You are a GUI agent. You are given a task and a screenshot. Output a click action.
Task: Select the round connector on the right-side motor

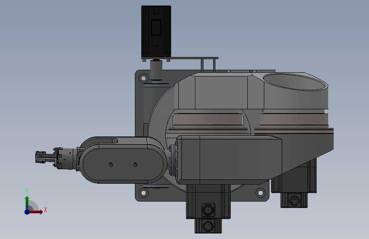point(295,201)
